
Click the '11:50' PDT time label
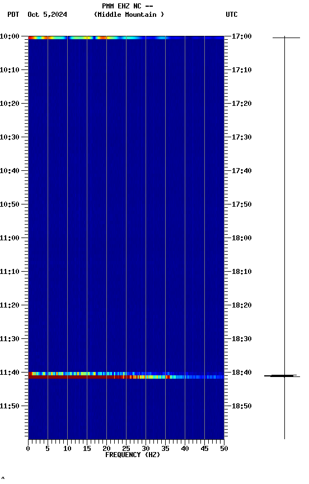coord(10,407)
